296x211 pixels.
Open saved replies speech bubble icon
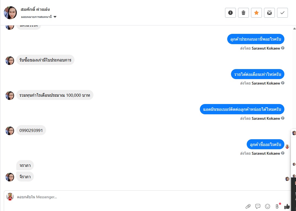(258, 206)
